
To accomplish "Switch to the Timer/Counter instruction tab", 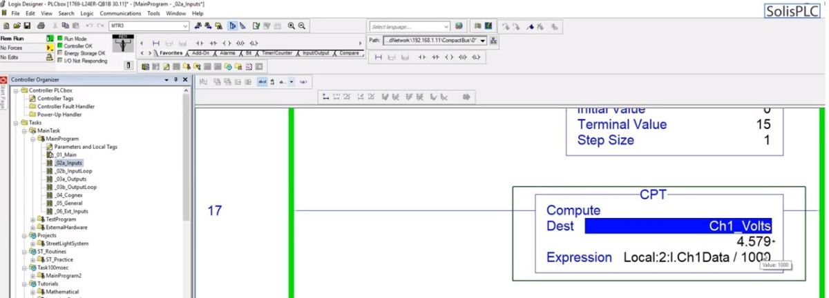I will (x=276, y=53).
